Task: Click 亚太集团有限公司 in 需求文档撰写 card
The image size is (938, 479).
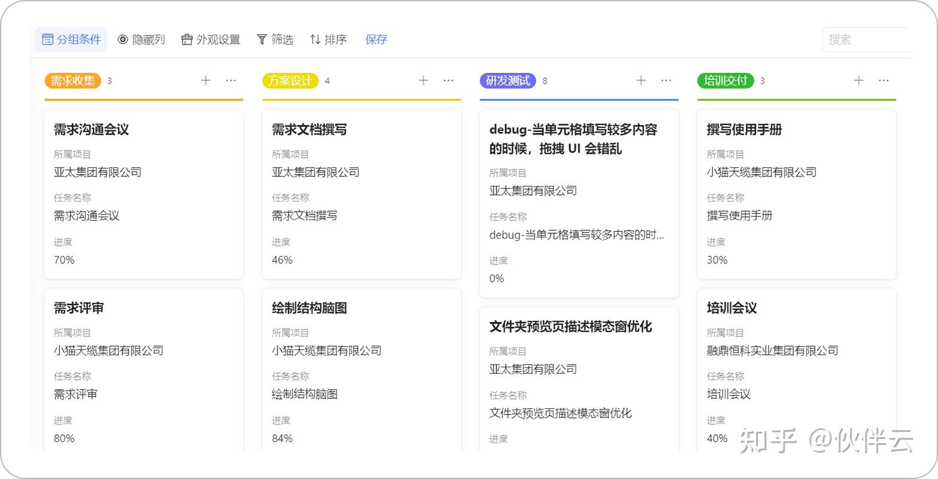Action: click(315, 172)
